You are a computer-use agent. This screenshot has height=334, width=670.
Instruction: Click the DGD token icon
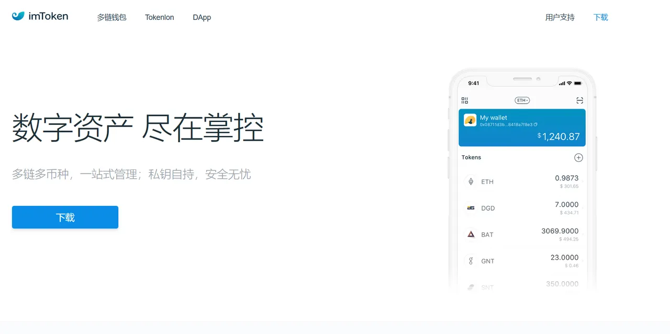[471, 208]
